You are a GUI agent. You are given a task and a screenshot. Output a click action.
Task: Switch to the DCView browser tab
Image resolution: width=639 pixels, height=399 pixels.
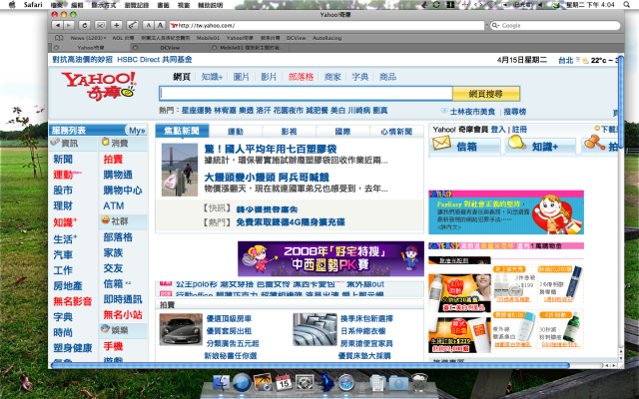tap(170, 48)
